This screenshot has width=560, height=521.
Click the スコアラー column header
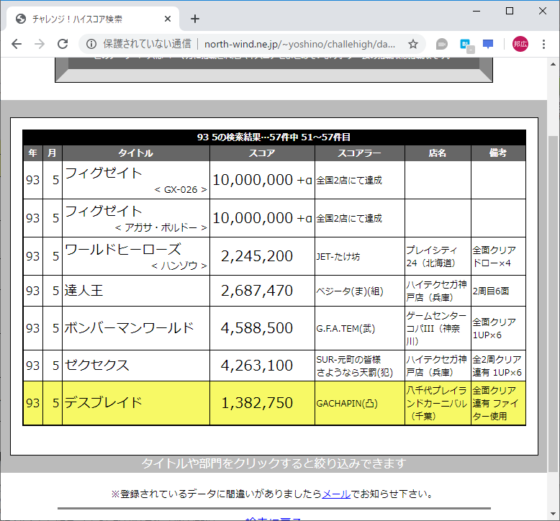coord(360,153)
